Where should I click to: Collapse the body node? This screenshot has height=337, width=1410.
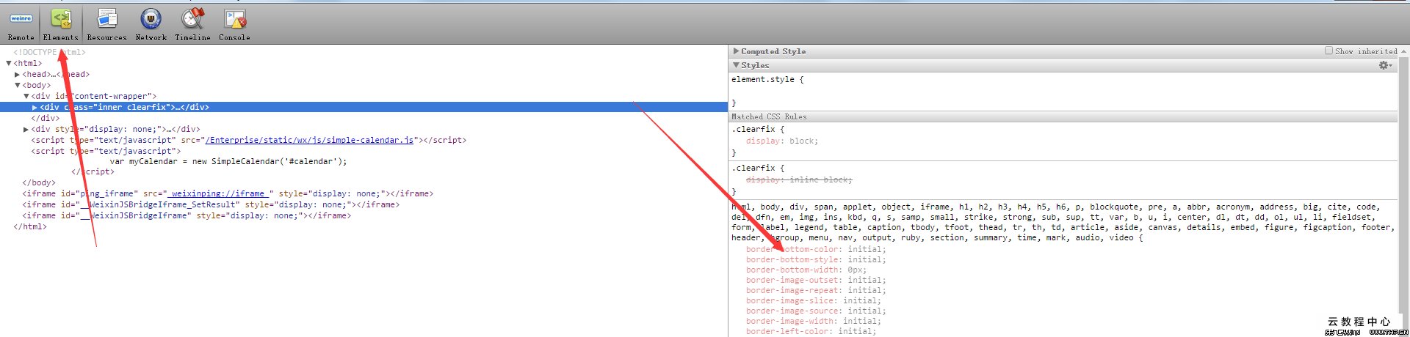[x=18, y=86]
